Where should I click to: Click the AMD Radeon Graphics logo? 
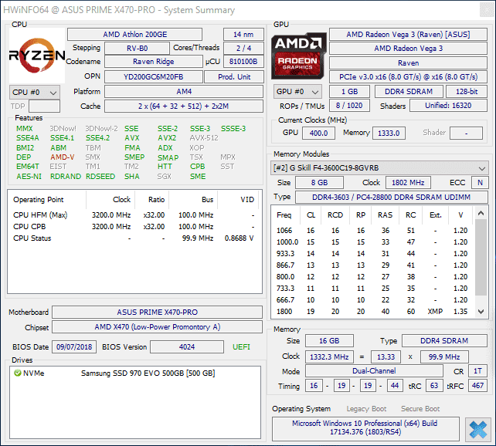click(x=299, y=56)
